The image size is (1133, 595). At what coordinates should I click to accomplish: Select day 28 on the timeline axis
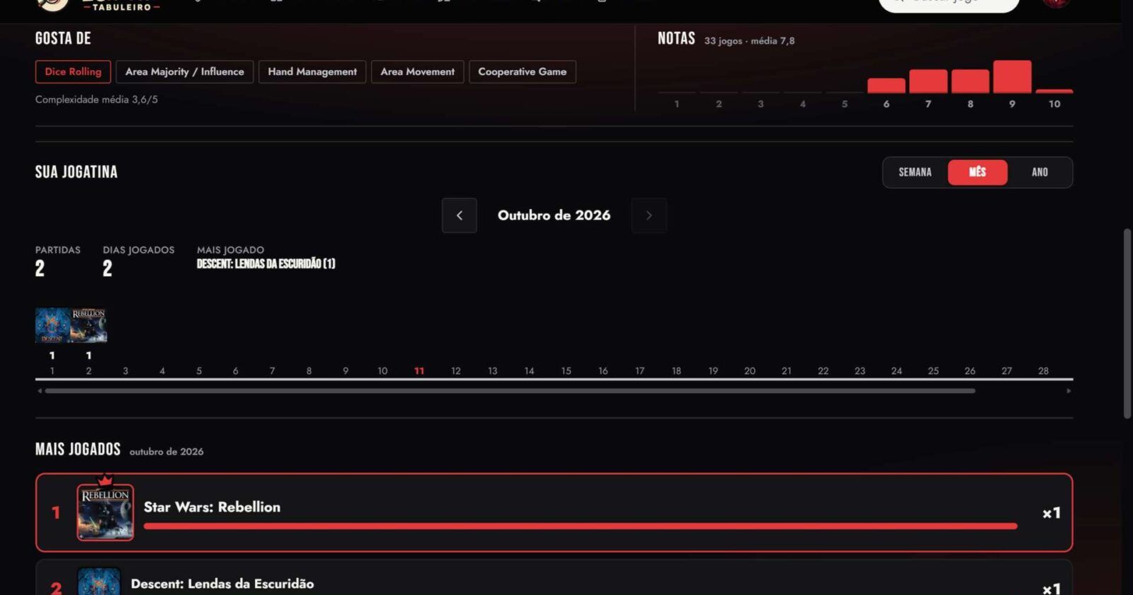[x=1043, y=370]
